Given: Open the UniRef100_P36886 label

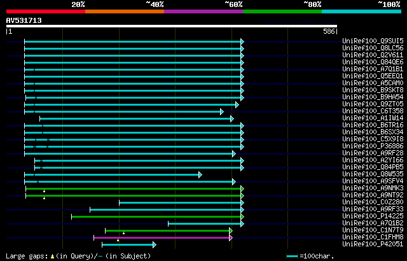Looking at the screenshot, I should [x=373, y=146].
